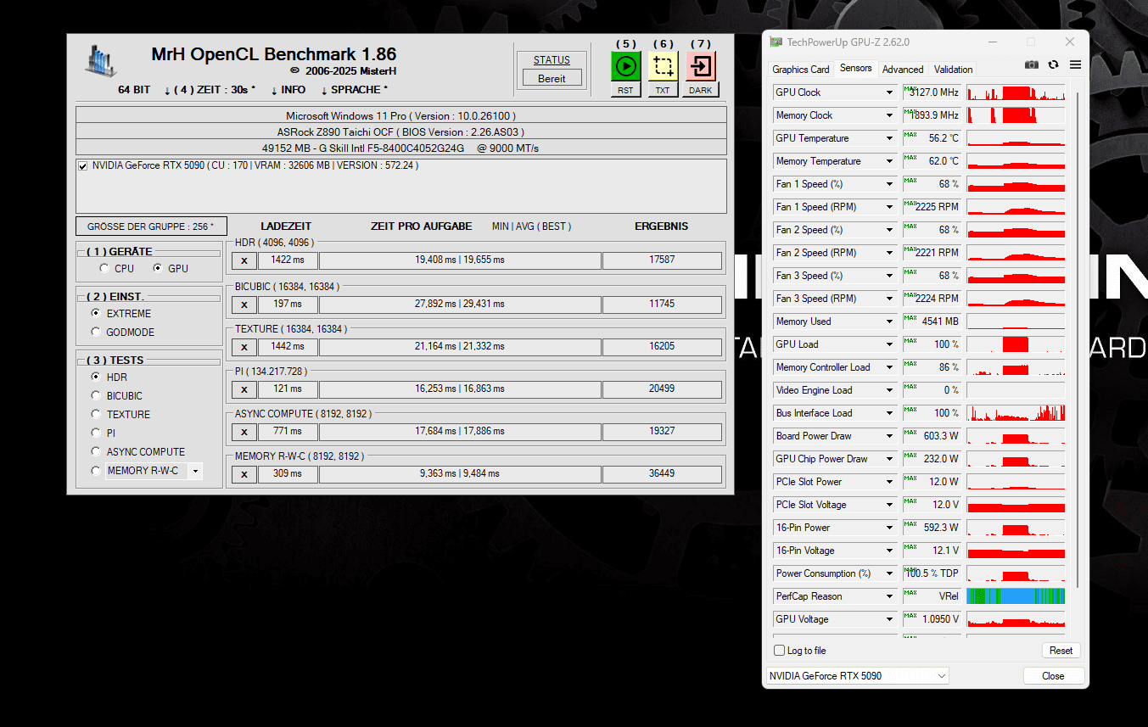Click the x button in TEXTURE row
This screenshot has width=1148, height=727.
pyautogui.click(x=244, y=347)
